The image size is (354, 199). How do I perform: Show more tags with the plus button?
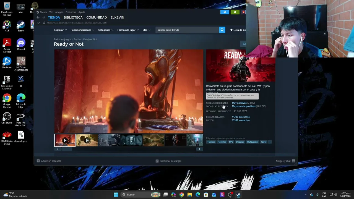point(270,142)
